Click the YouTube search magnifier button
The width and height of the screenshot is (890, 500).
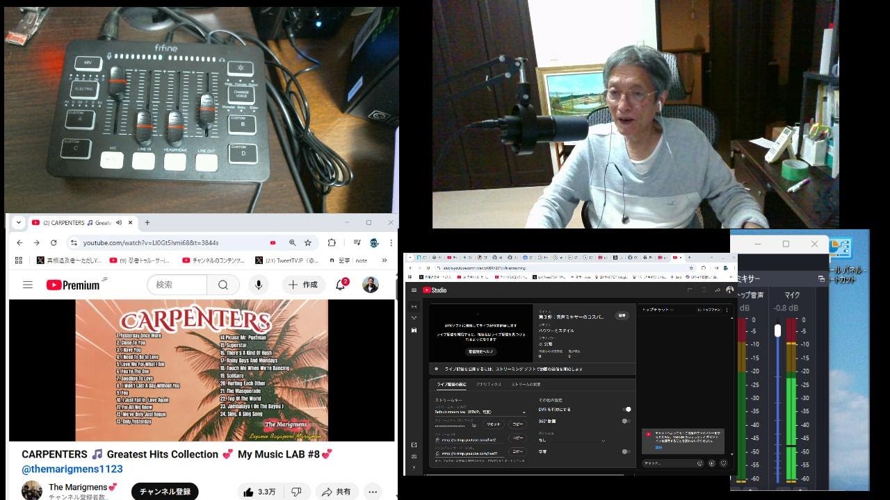point(222,285)
